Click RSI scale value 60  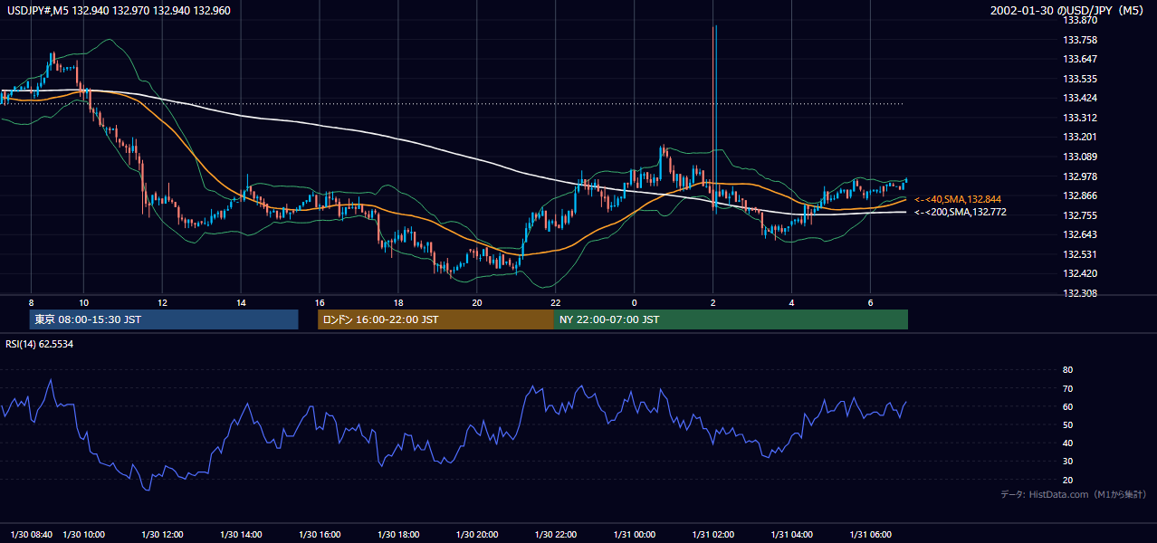point(1067,406)
